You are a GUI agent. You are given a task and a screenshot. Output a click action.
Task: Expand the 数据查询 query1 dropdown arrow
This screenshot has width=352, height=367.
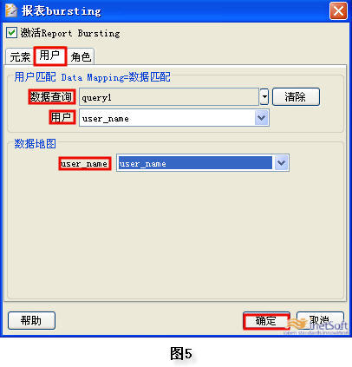pos(264,97)
